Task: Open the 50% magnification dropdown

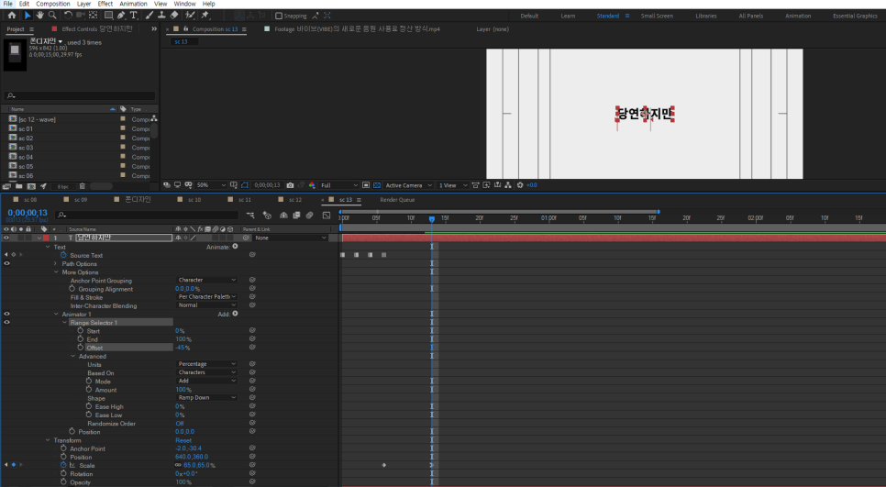Action: click(211, 185)
